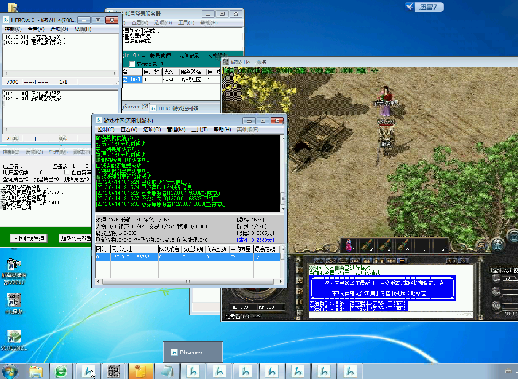This screenshot has width=518, height=379.
Task: Open the SCREEN2 desktop shortcut
Action: pyautogui.click(x=14, y=340)
